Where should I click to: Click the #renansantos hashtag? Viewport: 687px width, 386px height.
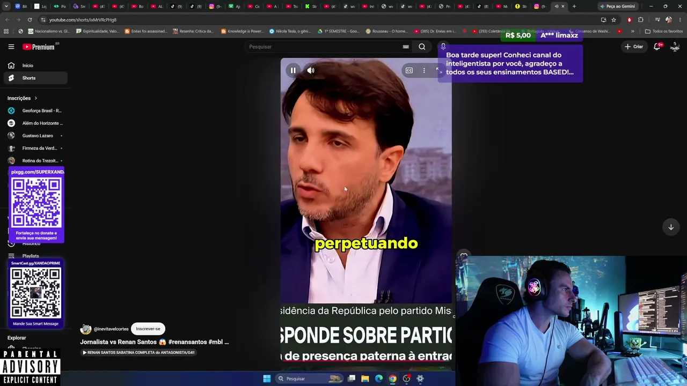pyautogui.click(x=187, y=342)
